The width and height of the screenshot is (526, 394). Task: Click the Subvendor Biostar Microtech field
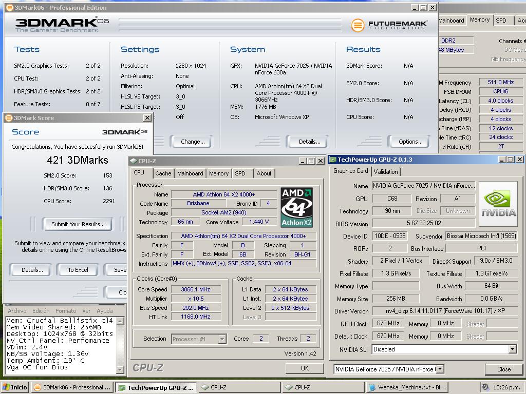pyautogui.click(x=481, y=236)
